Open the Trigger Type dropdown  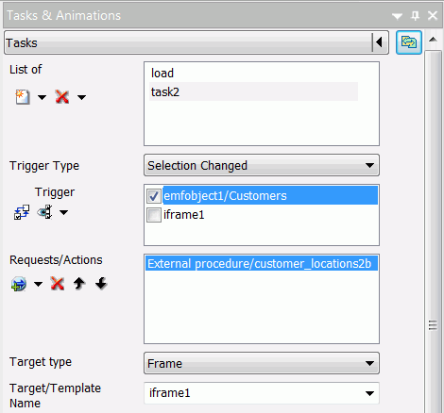[x=262, y=165]
